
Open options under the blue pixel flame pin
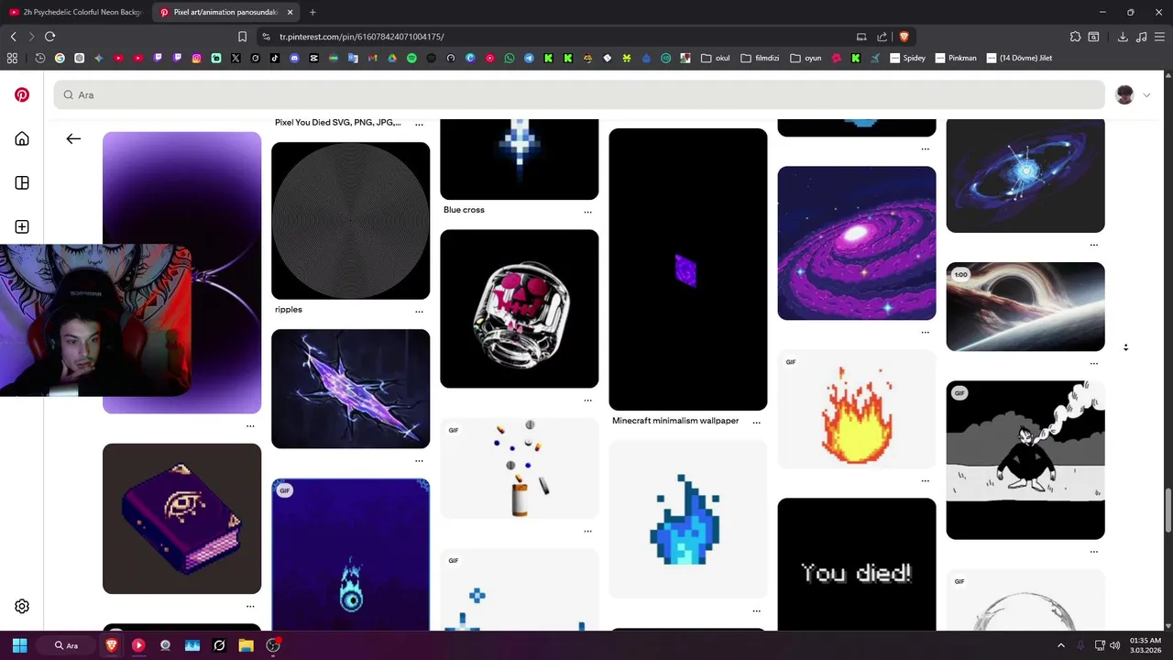click(756, 611)
